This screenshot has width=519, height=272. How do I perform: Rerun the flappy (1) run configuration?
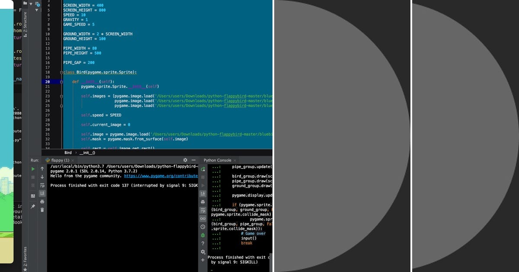click(x=33, y=169)
